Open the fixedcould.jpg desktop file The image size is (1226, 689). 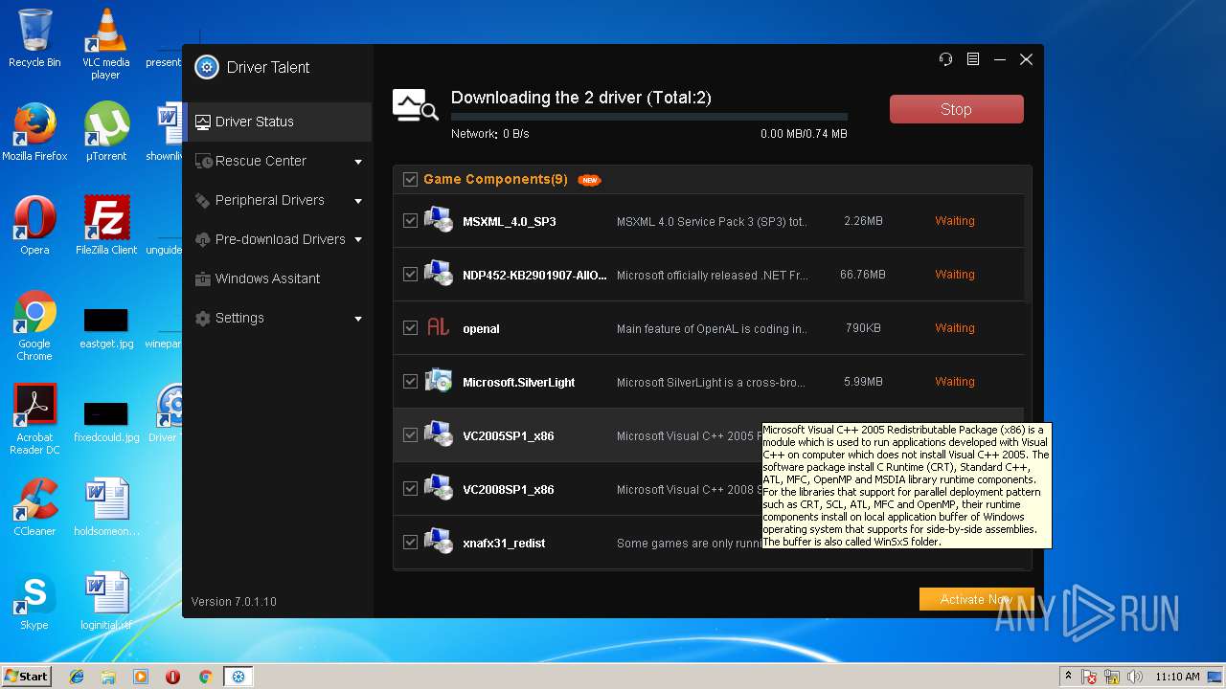[x=105, y=421]
